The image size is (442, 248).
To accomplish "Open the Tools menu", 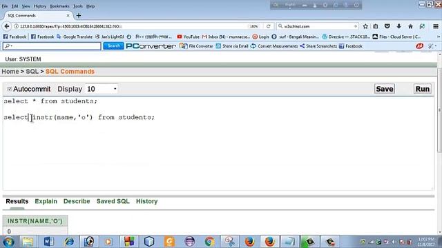I will (78, 6).
